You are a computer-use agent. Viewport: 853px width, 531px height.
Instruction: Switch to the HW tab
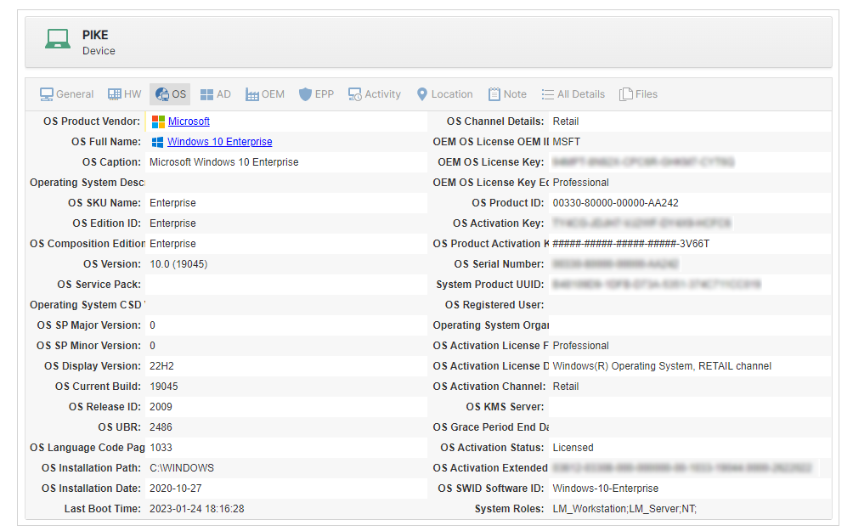[125, 94]
